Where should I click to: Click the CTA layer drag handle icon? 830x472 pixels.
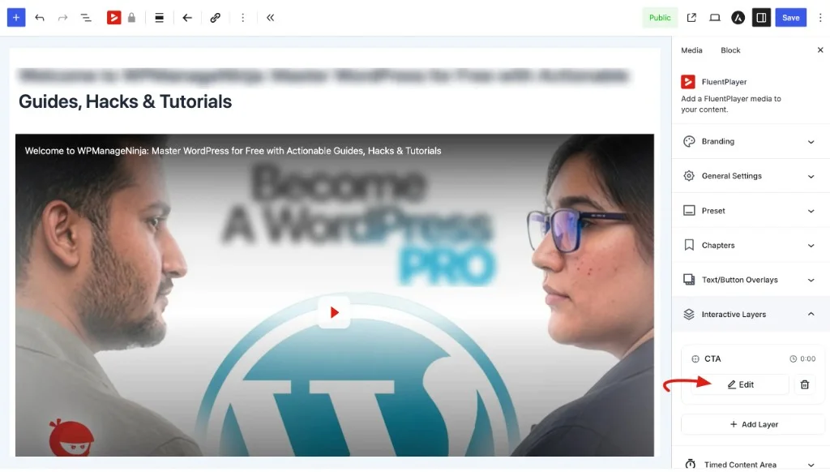pyautogui.click(x=695, y=358)
